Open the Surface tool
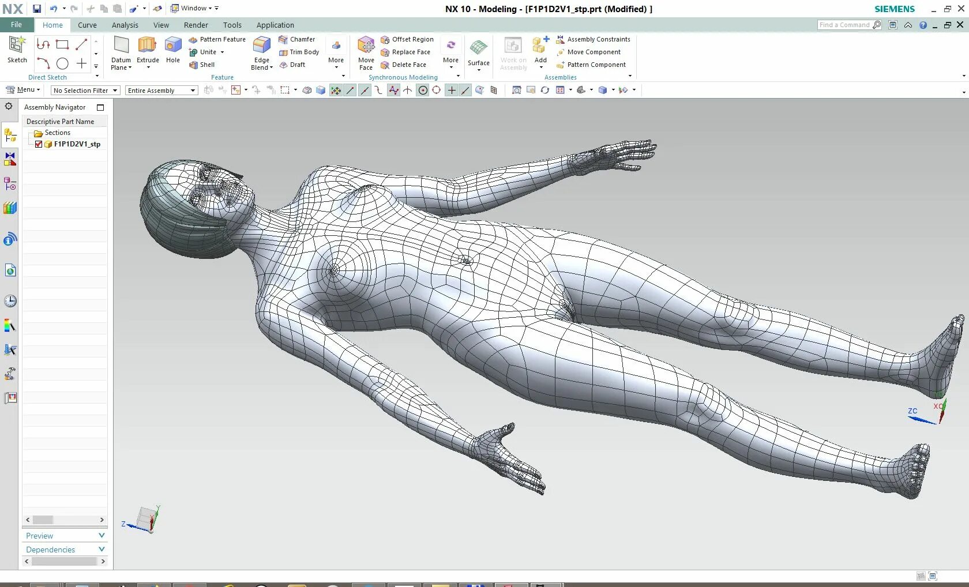The width and height of the screenshot is (969, 587). (x=479, y=53)
